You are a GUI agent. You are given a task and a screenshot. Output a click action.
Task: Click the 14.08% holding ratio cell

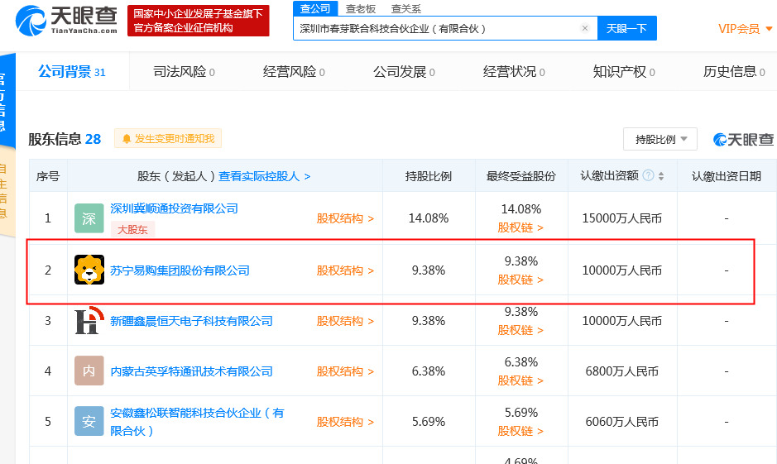click(429, 218)
